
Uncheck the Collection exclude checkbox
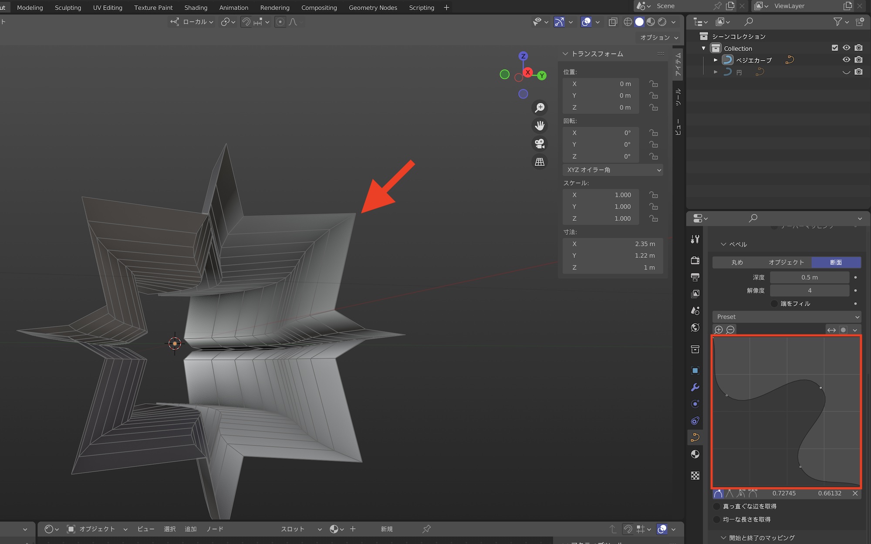(834, 48)
